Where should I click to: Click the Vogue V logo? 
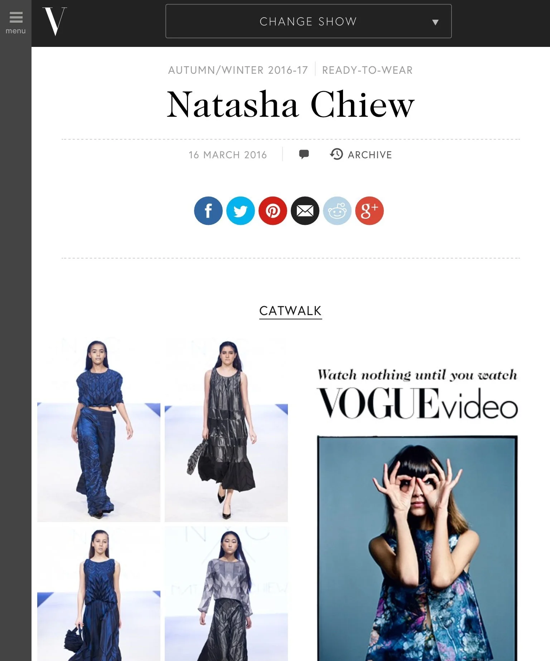[55, 21]
